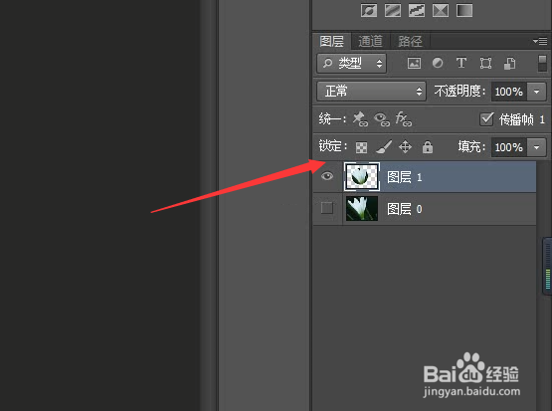Filter layers by adjustment layer type
This screenshot has height=411, width=552.
pos(438,63)
